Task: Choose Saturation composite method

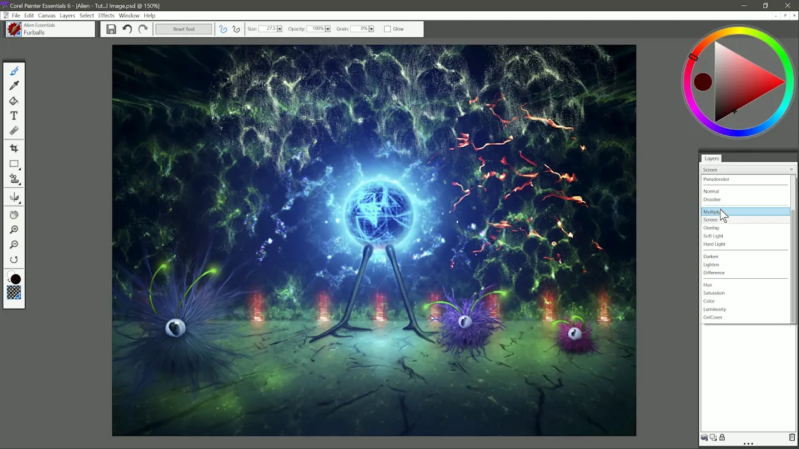Action: coord(745,293)
